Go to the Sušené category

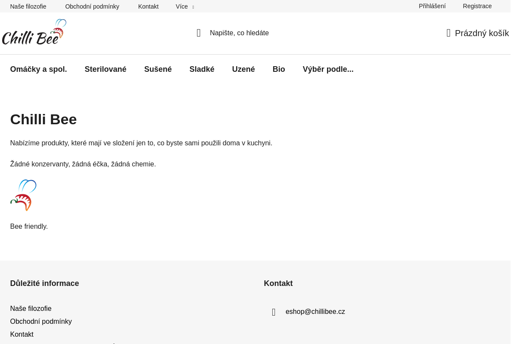tap(158, 69)
